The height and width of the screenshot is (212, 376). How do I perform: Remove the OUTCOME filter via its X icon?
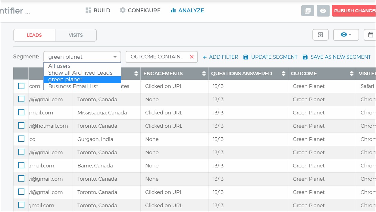pyautogui.click(x=192, y=57)
